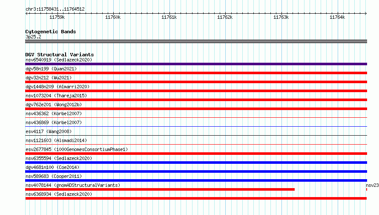Select the gray 3p25.2 cytogenetic band bar
The height and width of the screenshot is (215, 379).
point(196,41)
